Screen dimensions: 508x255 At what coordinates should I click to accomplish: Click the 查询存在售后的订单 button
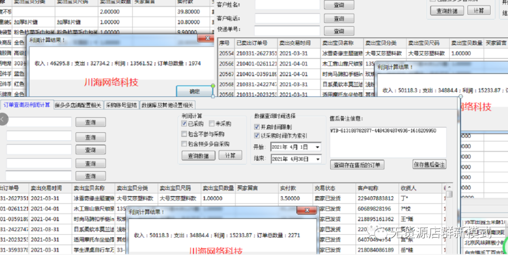click(x=357, y=165)
